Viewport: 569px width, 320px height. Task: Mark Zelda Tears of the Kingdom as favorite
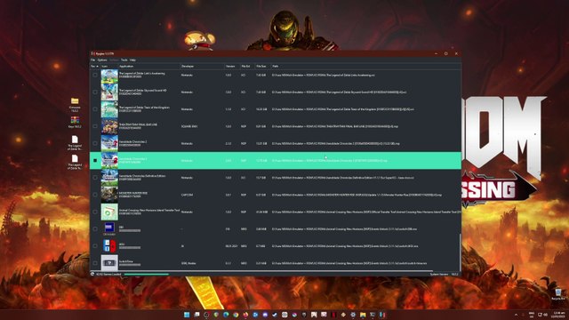(x=95, y=109)
